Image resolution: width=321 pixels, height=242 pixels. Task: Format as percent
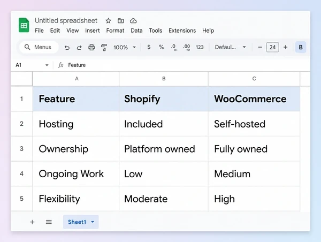(x=162, y=47)
